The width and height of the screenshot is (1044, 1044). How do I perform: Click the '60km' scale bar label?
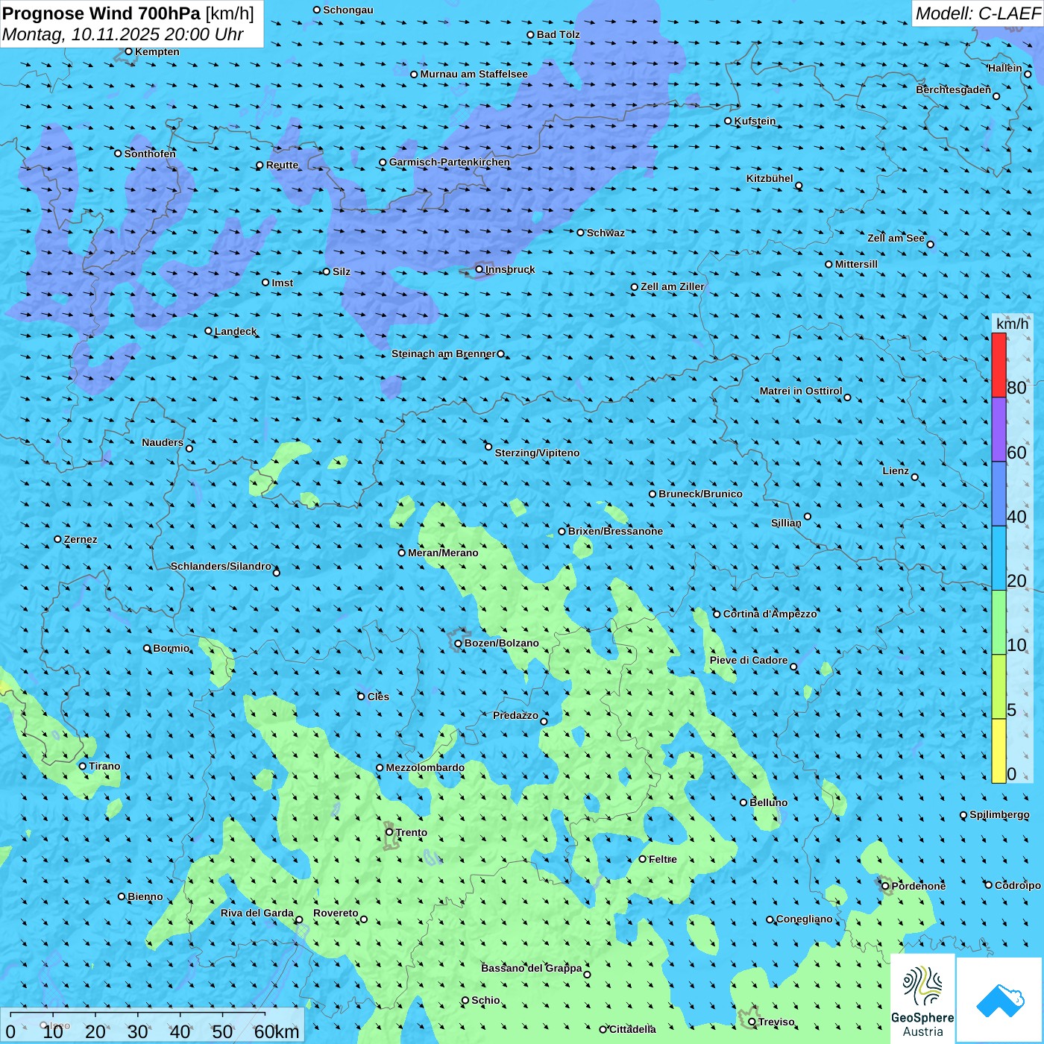[277, 1031]
